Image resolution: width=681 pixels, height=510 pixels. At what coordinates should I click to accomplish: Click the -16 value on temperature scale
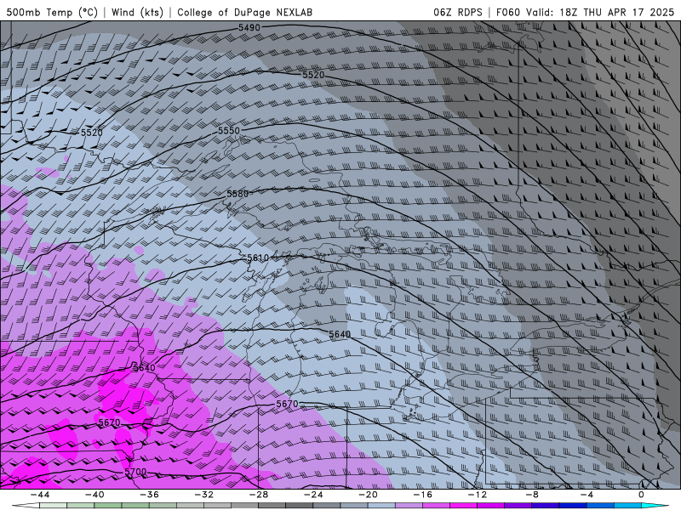[x=422, y=495]
